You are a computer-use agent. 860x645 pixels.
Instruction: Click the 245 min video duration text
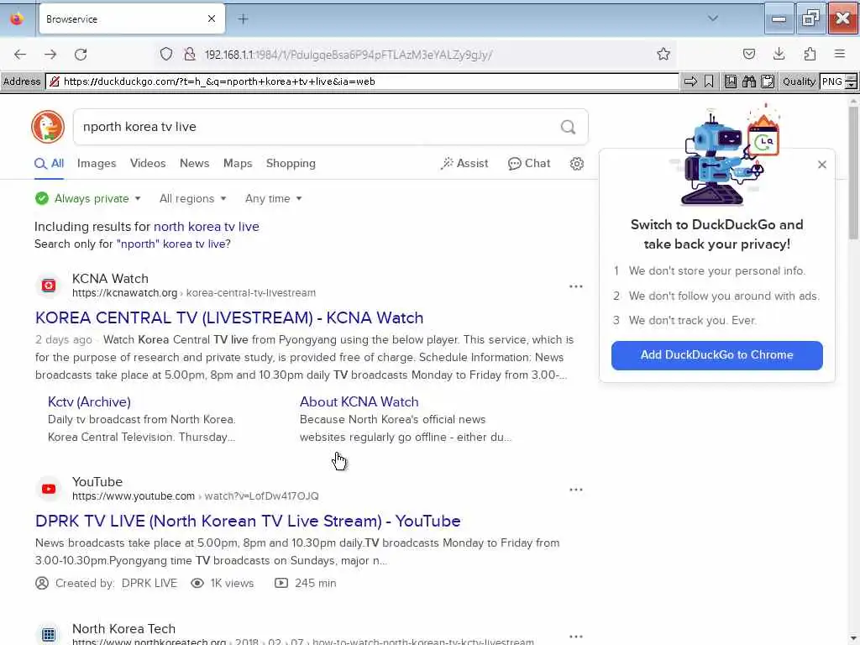(x=316, y=583)
